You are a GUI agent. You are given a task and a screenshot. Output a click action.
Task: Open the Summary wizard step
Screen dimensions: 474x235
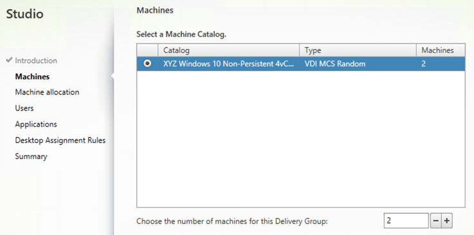click(31, 156)
